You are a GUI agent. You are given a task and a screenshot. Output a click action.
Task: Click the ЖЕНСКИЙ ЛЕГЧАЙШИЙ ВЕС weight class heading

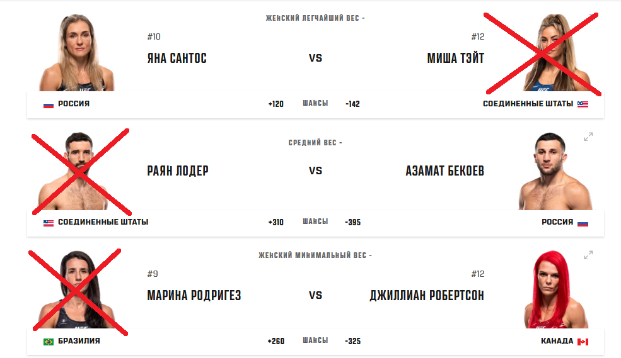[x=313, y=18]
